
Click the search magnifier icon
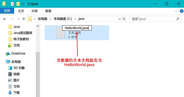pyautogui.click(x=178, y=19)
